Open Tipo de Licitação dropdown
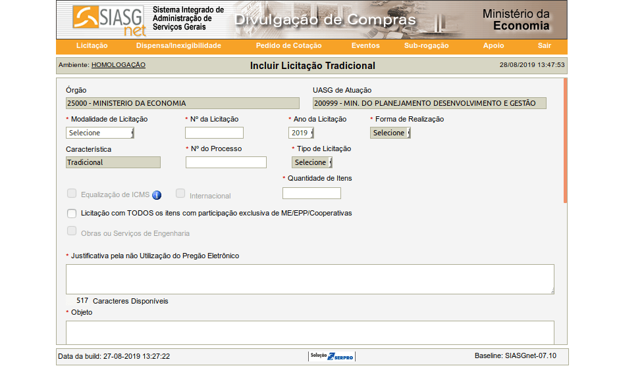Image resolution: width=644 pixels, height=366 pixels. coord(312,162)
